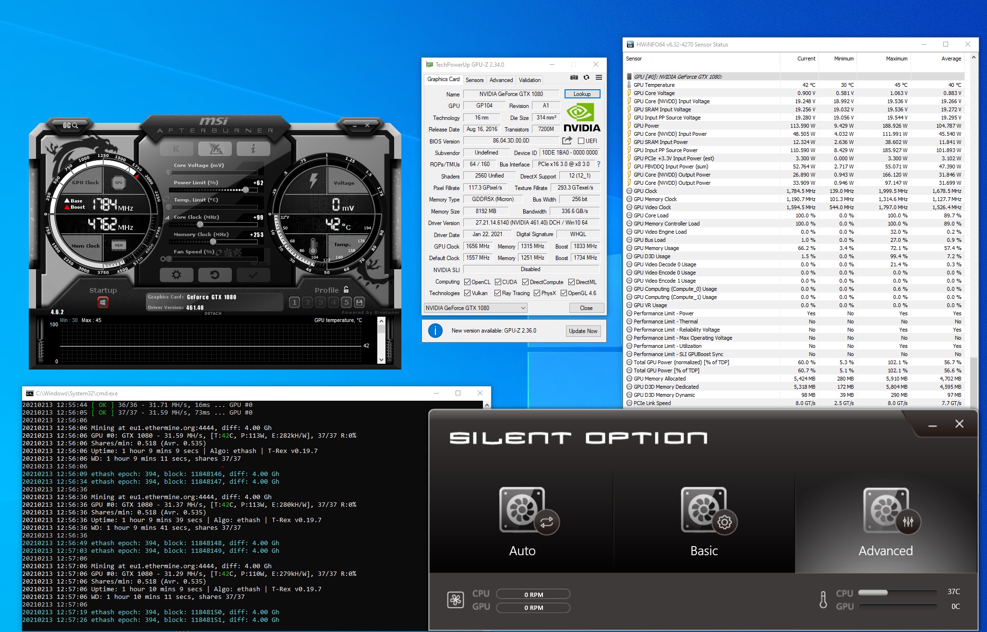Click the Afterburner graph scrollbar down arrow
This screenshot has width=987, height=632.
click(x=381, y=359)
